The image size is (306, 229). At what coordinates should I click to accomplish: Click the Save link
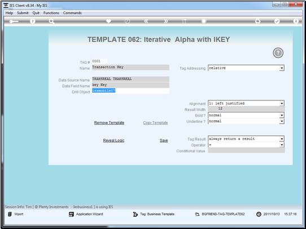(164, 140)
